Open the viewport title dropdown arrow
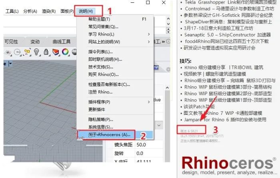The height and width of the screenshot is (178, 280). click(10, 64)
